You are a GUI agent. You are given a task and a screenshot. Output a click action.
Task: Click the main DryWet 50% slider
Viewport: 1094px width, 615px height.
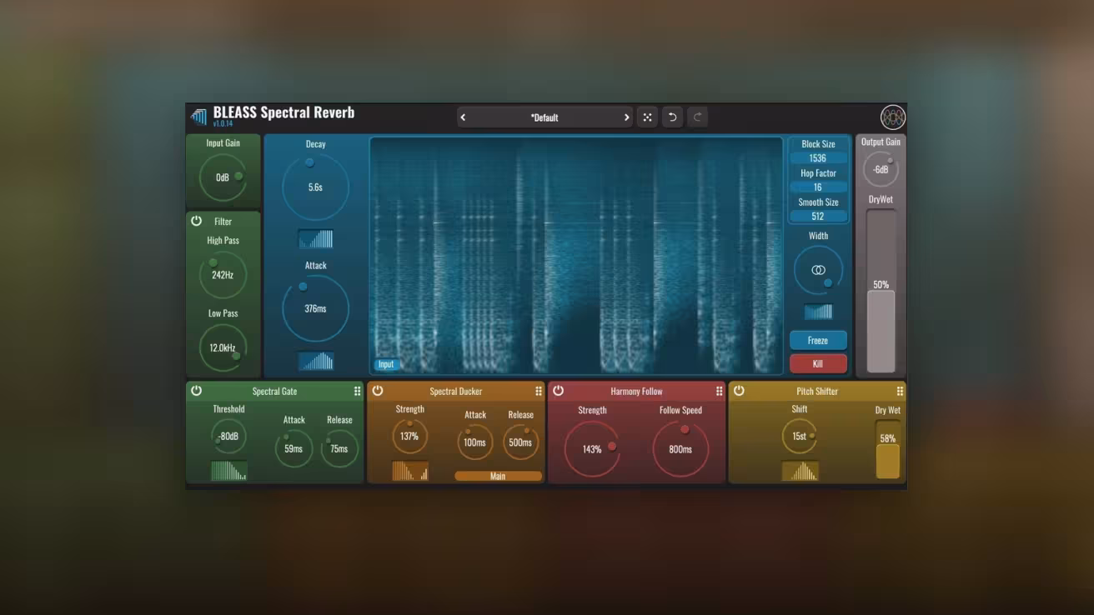pos(881,291)
